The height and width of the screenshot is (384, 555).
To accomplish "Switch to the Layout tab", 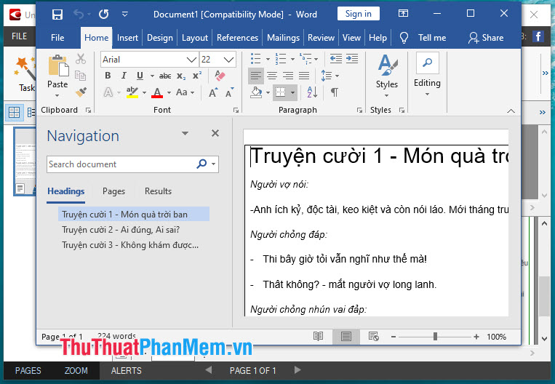I will 195,38.
